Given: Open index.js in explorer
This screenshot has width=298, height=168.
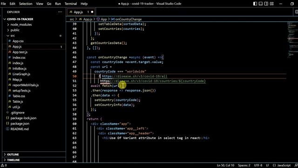Looking at the screenshot, I should coord(18,63).
